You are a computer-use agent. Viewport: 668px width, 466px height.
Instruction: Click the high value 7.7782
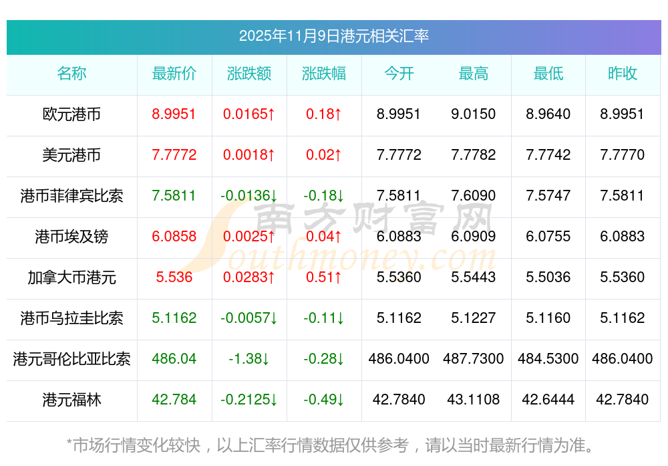point(474,154)
